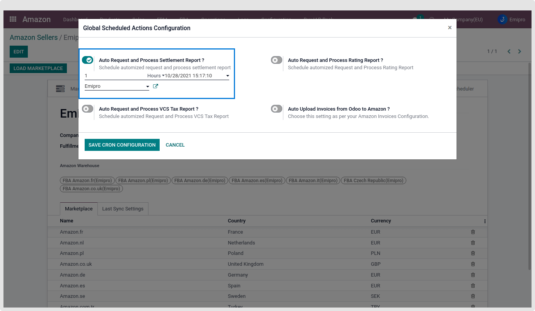
Task: Select the Marketplace tab
Action: [78, 209]
